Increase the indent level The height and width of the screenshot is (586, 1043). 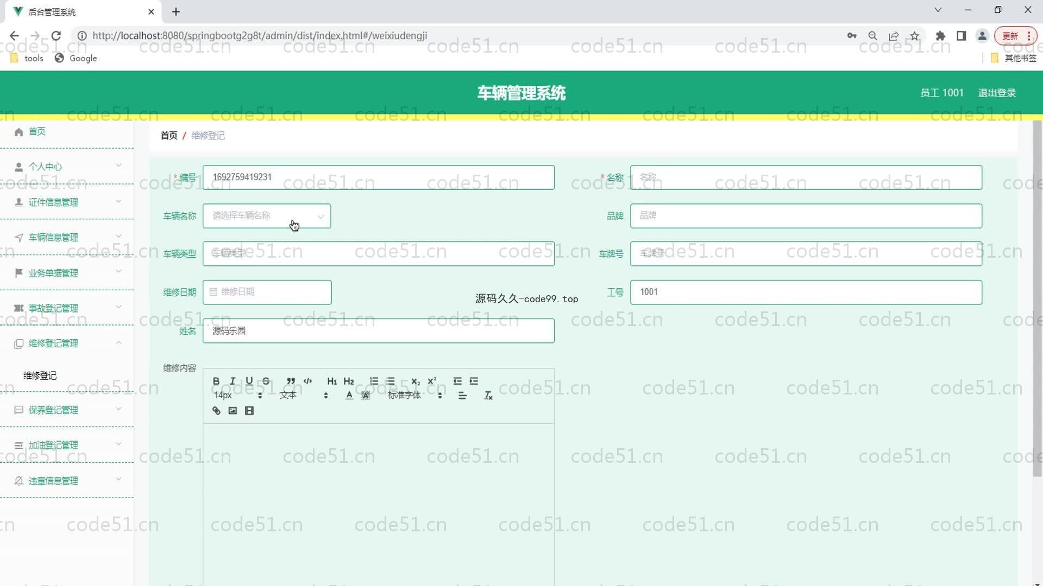(474, 381)
